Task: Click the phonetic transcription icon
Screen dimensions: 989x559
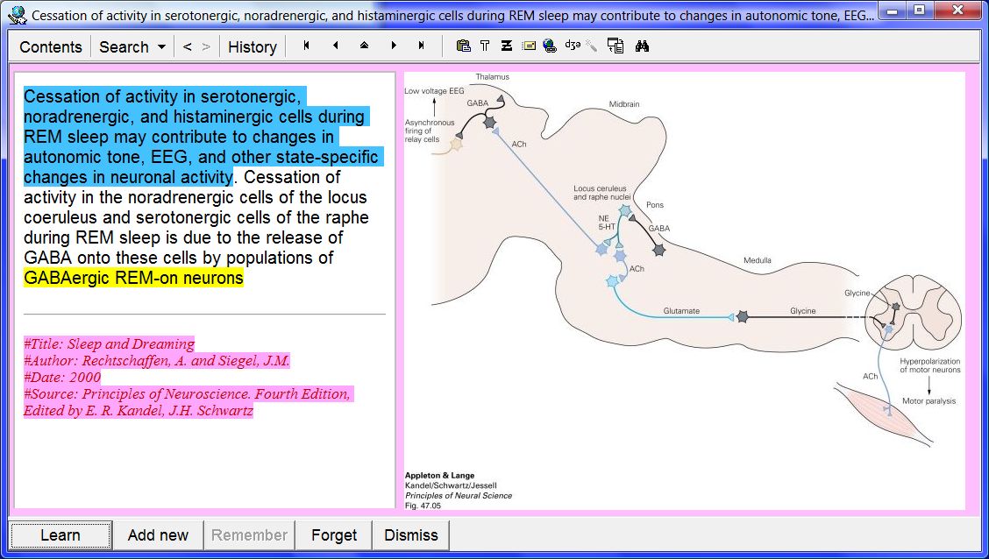Action: click(x=573, y=46)
